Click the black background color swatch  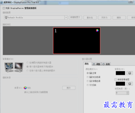[x=120, y=73]
